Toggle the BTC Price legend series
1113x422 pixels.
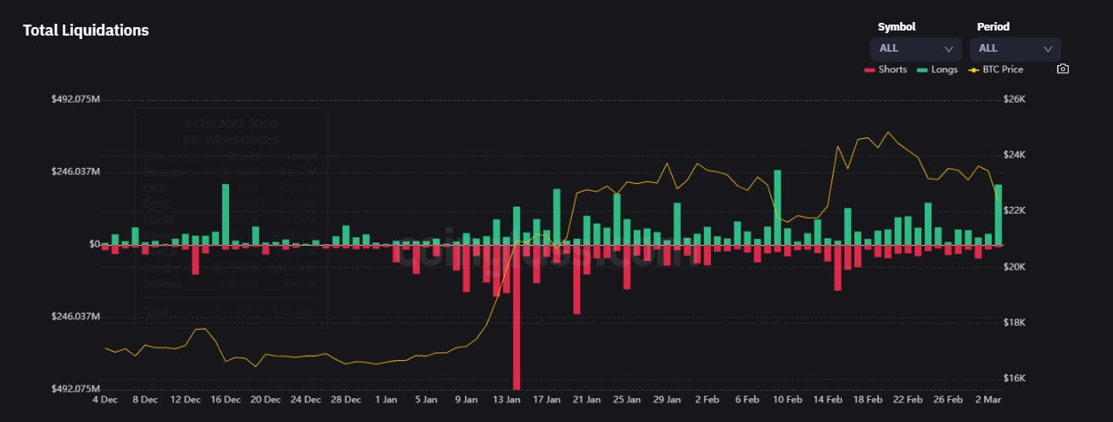pyautogui.click(x=996, y=69)
